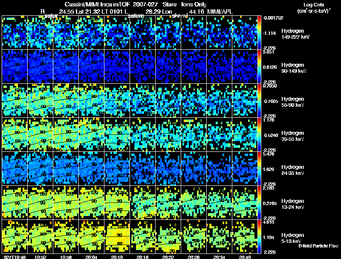This screenshot has height=259, width=341.
Task: Pick the 149-227 keV panel at 20:28
Action: click(x=194, y=33)
